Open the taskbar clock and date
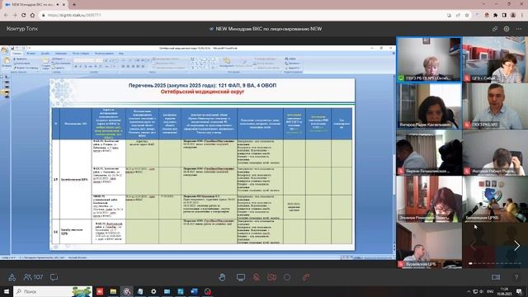The width and height of the screenshot is (528, 297). click(x=504, y=291)
